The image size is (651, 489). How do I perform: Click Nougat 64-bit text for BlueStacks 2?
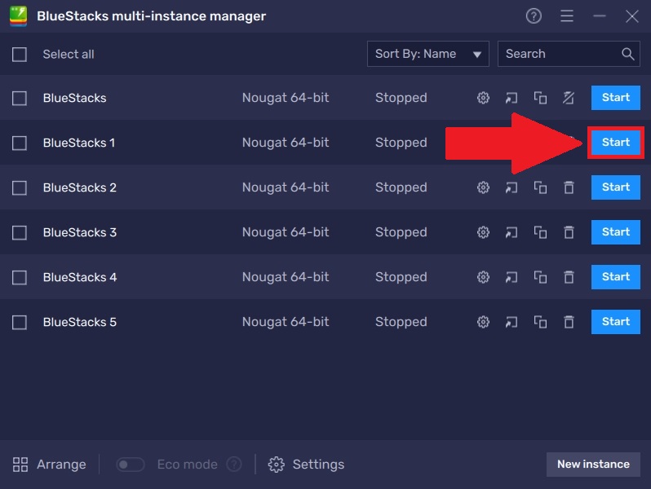286,187
